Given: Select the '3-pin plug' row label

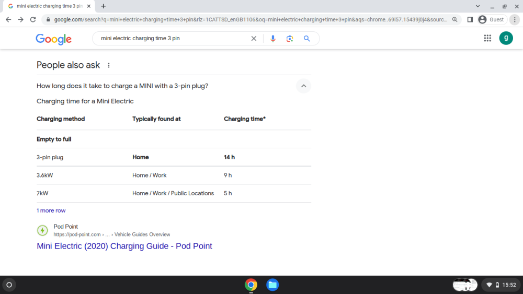Looking at the screenshot, I should [x=50, y=157].
